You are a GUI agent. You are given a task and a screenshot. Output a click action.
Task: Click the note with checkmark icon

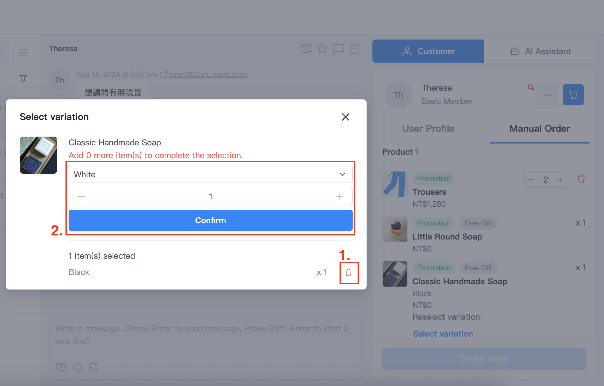pos(355,49)
